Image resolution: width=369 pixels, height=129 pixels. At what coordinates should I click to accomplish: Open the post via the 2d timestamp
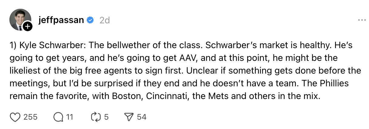point(105,20)
